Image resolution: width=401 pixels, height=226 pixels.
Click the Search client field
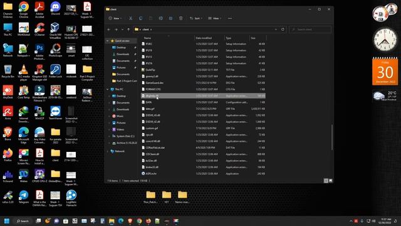click(x=310, y=30)
